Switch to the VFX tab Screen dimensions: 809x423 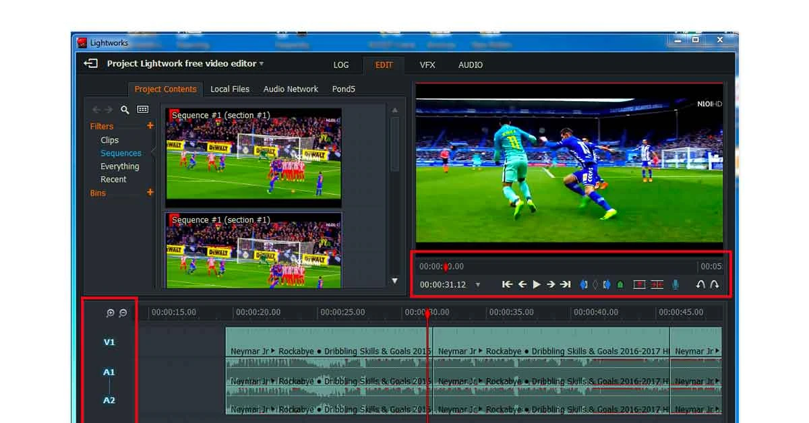[426, 65]
